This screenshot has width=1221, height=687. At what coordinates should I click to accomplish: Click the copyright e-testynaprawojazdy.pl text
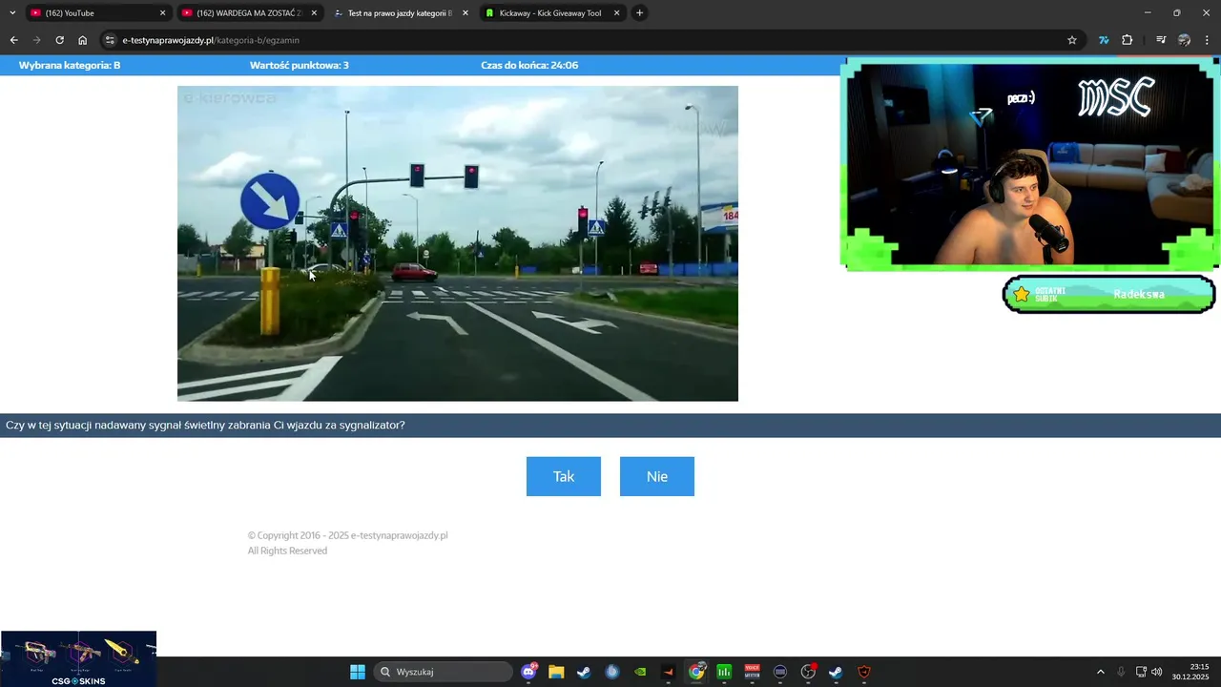pos(347,535)
